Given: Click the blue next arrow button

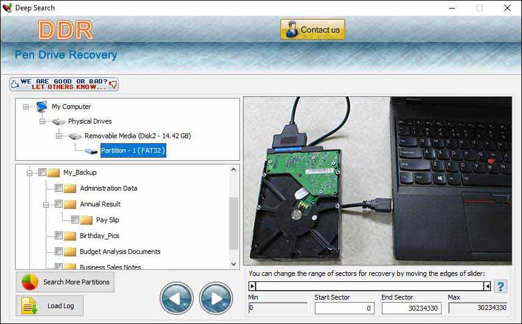Looking at the screenshot, I should click(x=216, y=298).
